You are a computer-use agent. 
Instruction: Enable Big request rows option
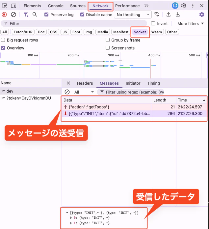pyautogui.click(x=3, y=40)
